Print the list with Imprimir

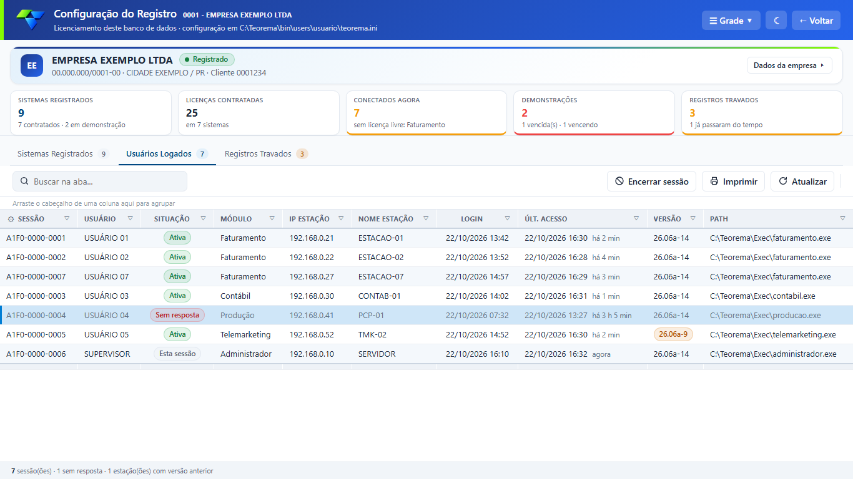coord(734,181)
